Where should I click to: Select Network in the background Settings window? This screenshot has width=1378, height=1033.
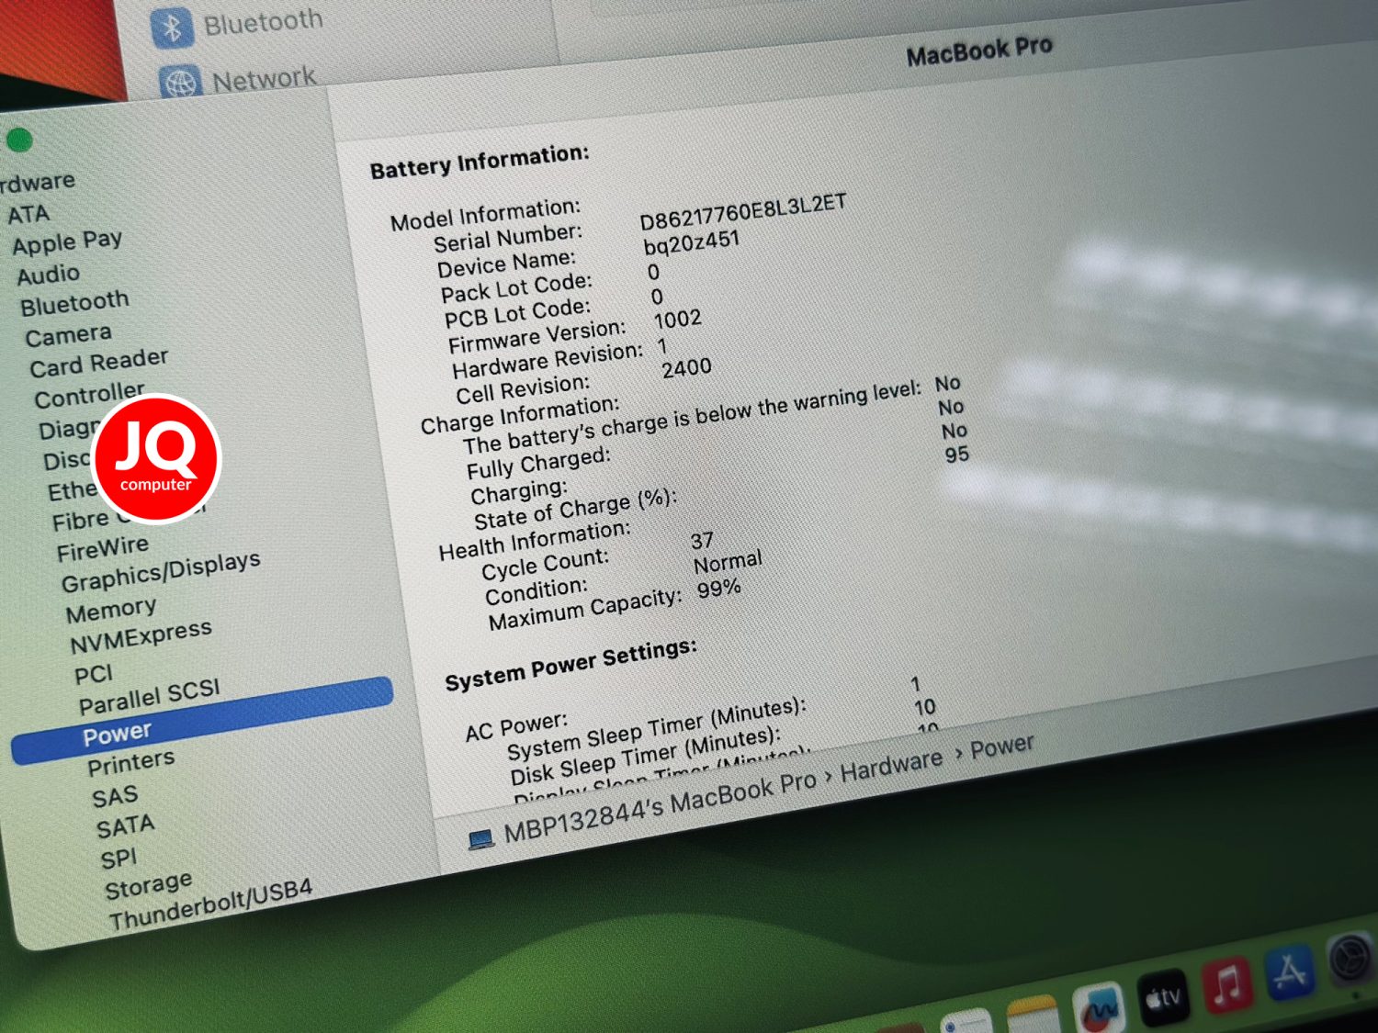(265, 79)
